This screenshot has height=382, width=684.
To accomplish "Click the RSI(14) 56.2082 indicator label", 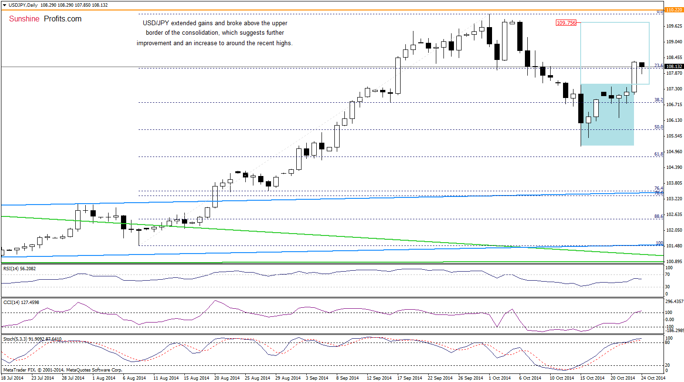I will 19,269.
